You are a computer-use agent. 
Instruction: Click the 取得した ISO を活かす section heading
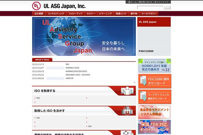pos(49,111)
